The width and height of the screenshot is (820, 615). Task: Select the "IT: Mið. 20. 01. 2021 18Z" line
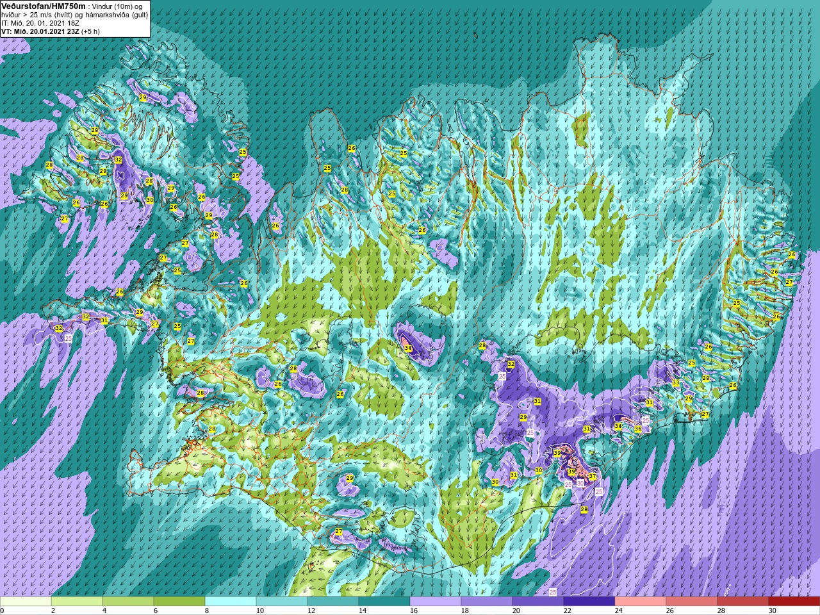pyautogui.click(x=40, y=23)
